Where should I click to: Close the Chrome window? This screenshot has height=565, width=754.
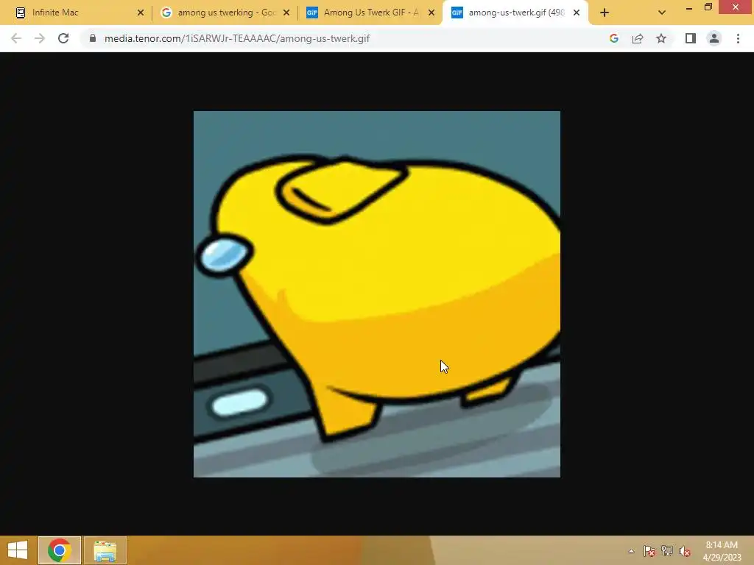click(736, 7)
